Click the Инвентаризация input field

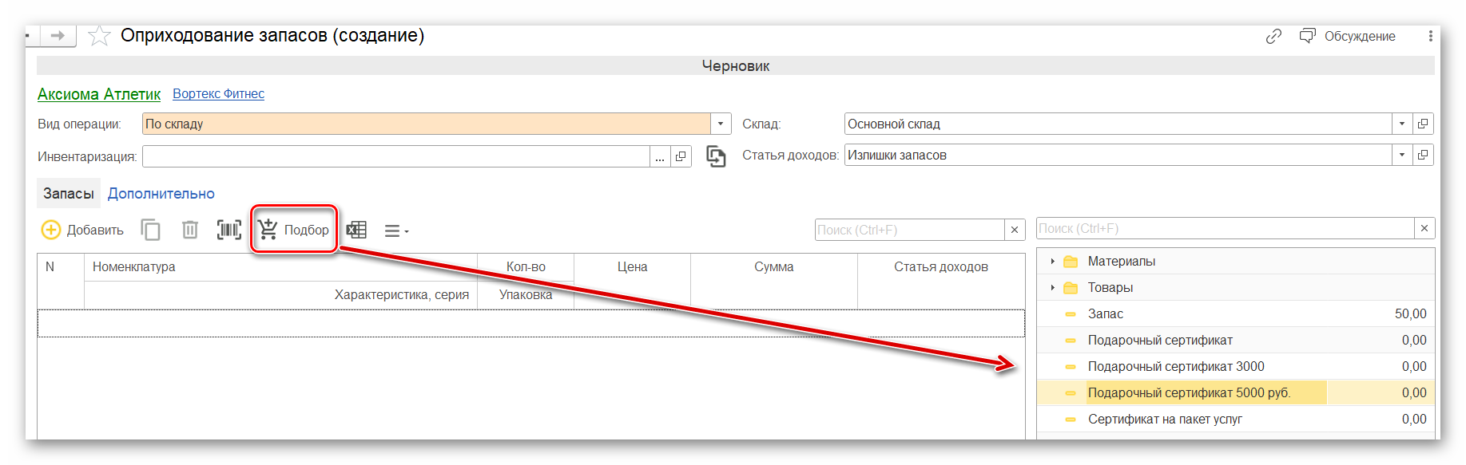(x=395, y=156)
